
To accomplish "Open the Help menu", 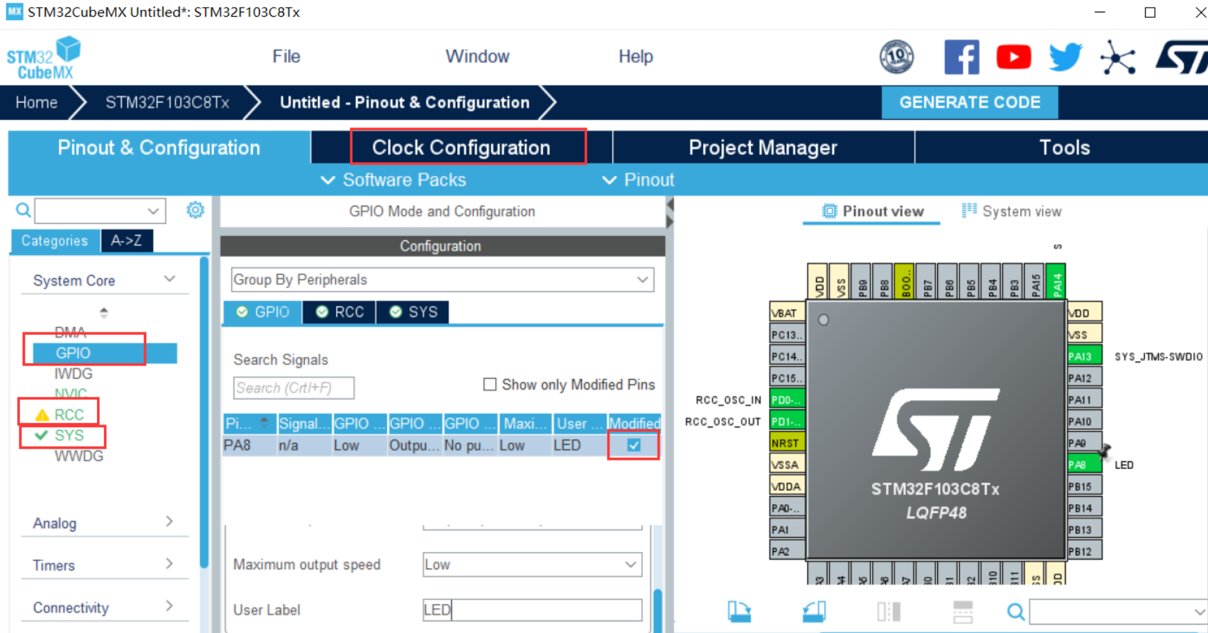I will coord(636,56).
